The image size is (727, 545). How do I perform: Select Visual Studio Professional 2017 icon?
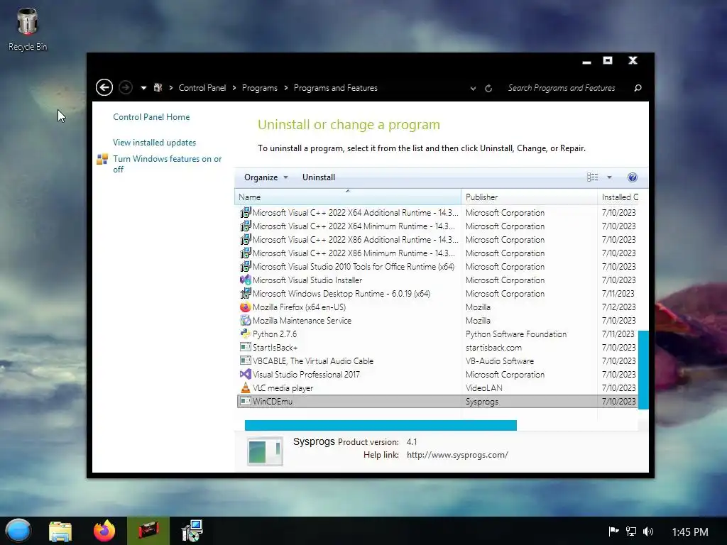[245, 374]
